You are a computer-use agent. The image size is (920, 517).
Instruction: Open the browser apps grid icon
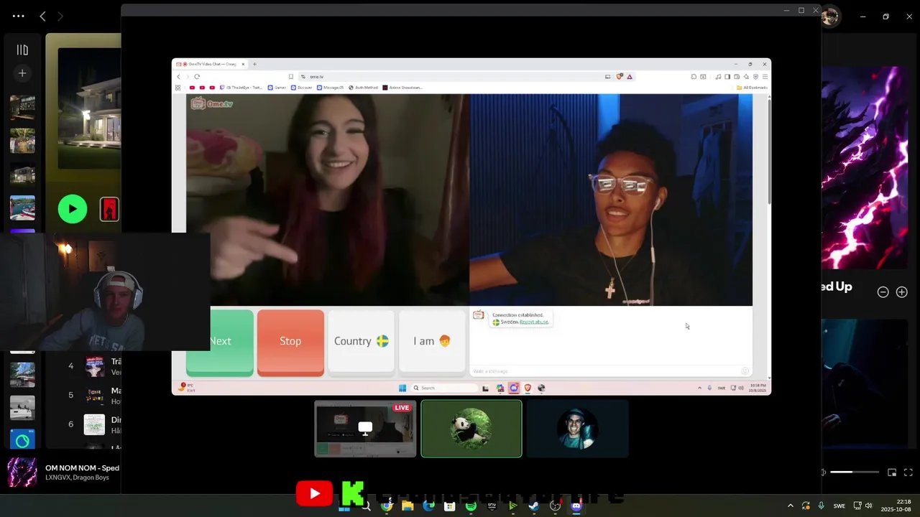pos(178,88)
